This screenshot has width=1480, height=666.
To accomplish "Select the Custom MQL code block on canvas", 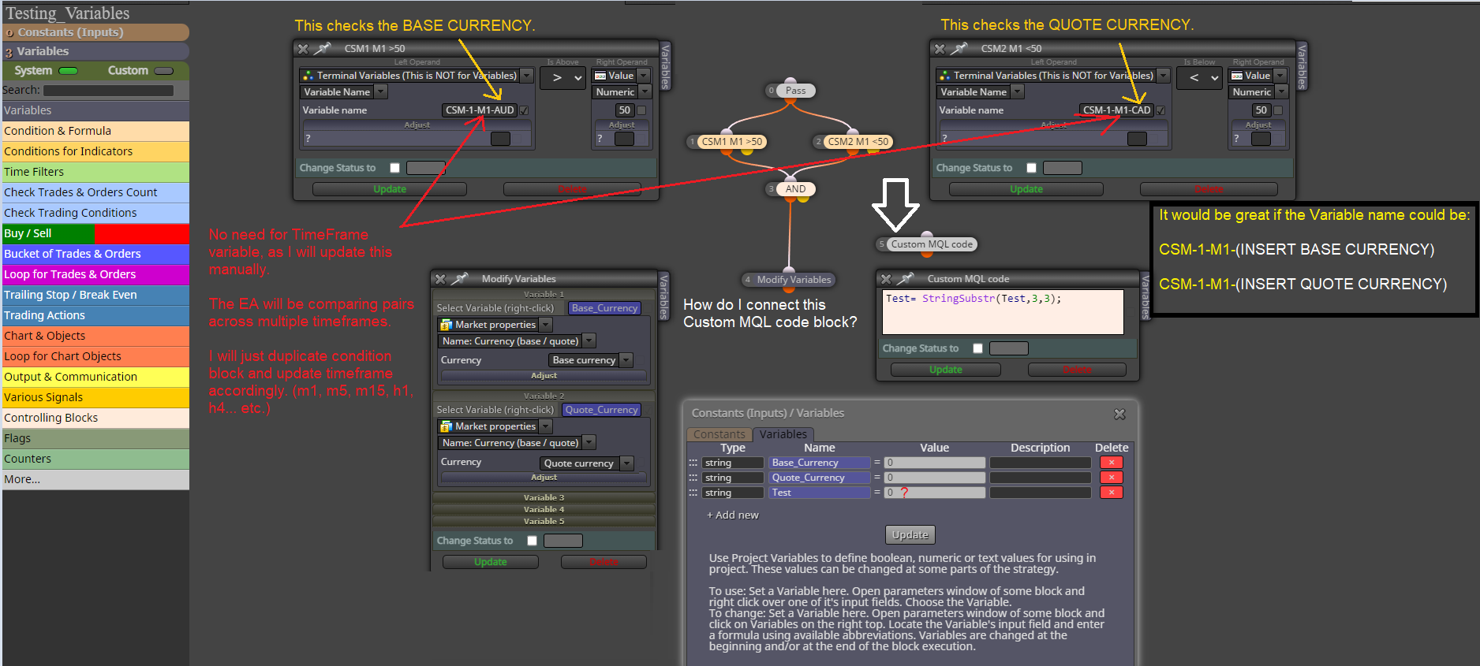I will [x=932, y=244].
